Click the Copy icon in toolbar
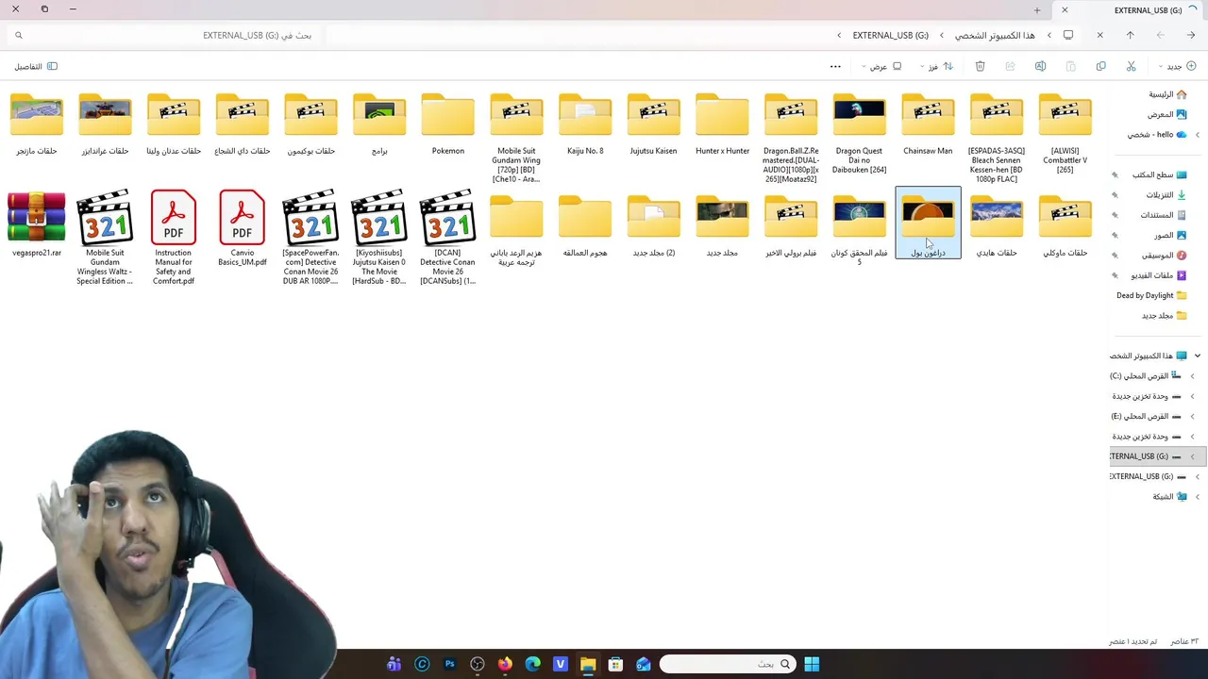Screen dimensions: 1208x679 pos(1100,67)
